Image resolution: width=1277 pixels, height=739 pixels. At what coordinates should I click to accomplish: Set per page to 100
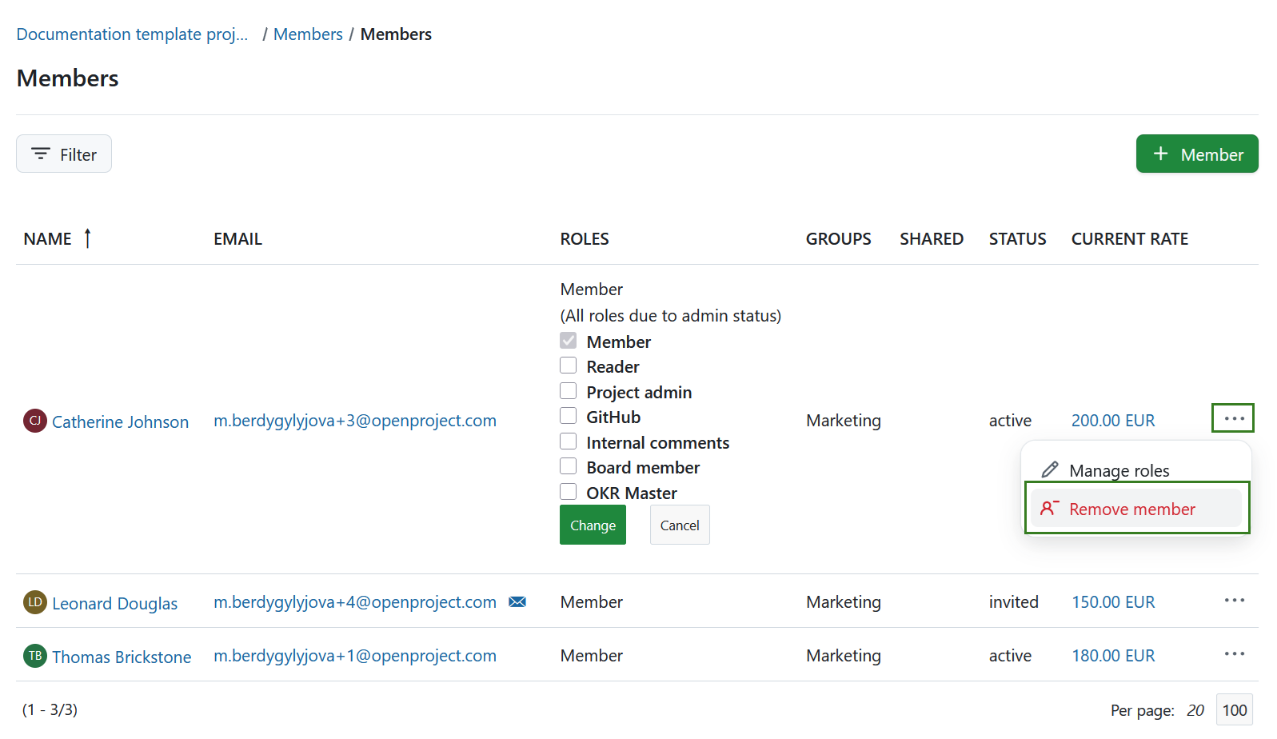1234,710
